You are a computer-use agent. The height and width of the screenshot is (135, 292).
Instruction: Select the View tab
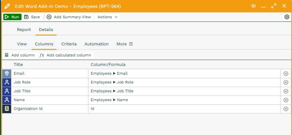pyautogui.click(x=22, y=44)
